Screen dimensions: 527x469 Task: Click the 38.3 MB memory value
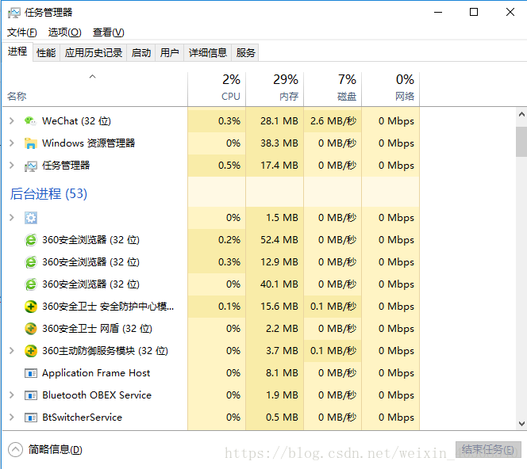click(x=279, y=143)
